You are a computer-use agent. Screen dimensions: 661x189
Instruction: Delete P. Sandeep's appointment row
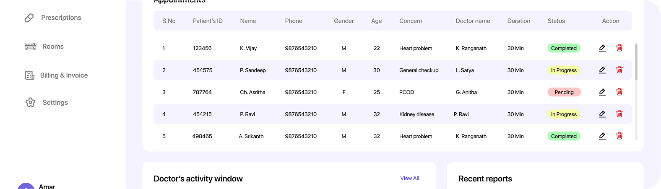coord(619,70)
